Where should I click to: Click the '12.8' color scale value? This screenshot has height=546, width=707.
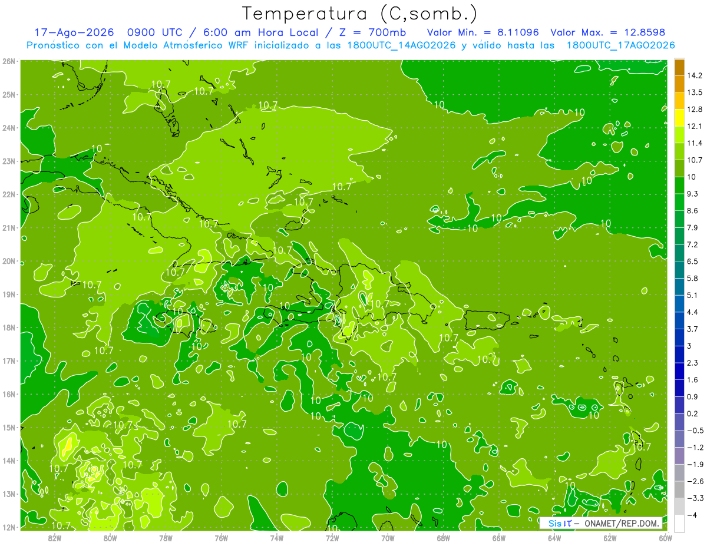[x=695, y=110]
